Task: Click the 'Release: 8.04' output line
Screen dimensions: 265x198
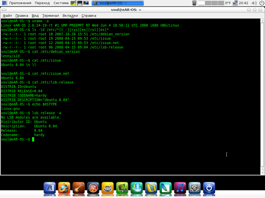Action: tap(22, 130)
